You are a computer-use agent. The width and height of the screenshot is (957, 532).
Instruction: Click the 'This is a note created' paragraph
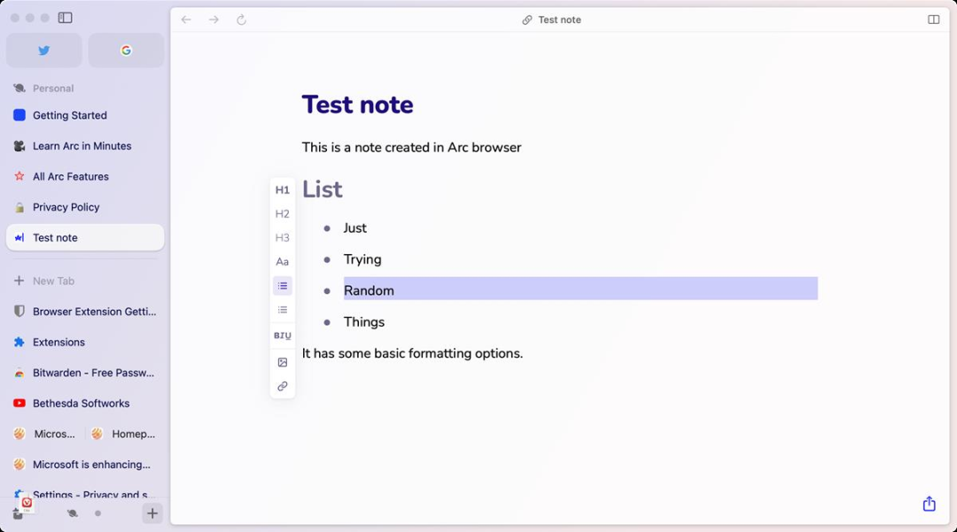click(411, 148)
